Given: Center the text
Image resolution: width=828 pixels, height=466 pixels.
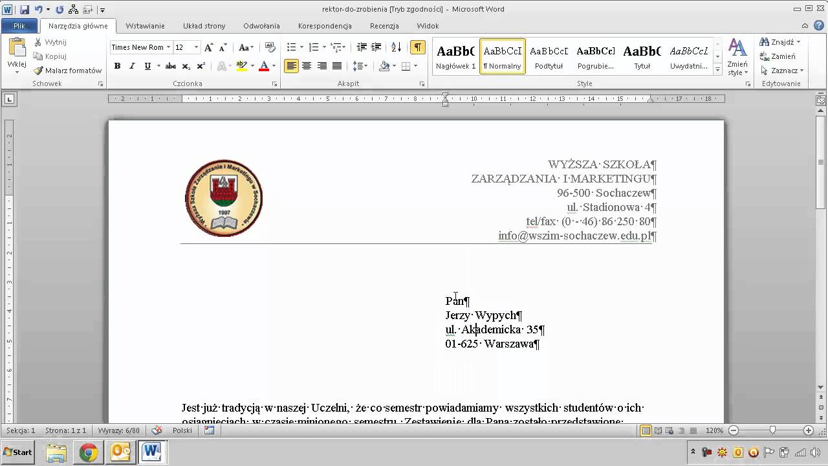Looking at the screenshot, I should [x=307, y=66].
